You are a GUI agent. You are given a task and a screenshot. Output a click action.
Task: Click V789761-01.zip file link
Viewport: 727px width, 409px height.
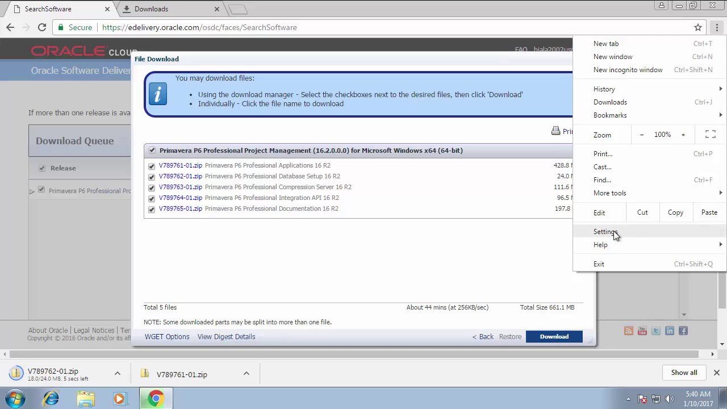point(180,165)
